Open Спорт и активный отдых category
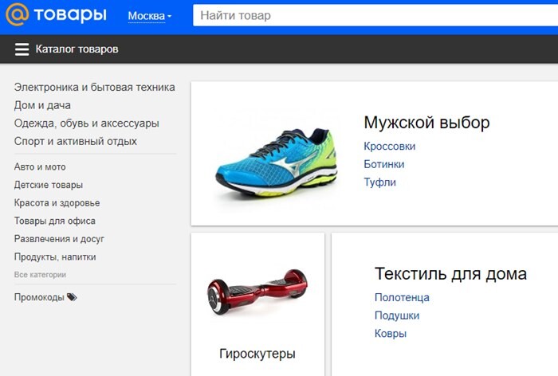This screenshot has height=376, width=558. click(76, 141)
